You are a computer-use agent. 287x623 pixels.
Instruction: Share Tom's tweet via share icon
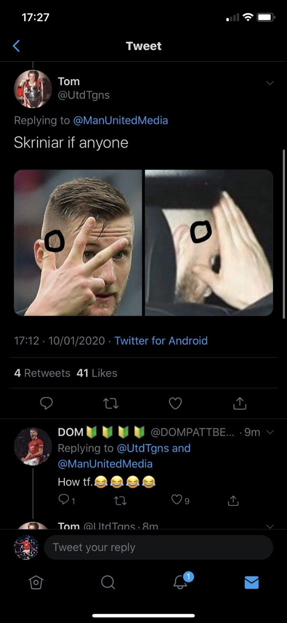pos(240,403)
